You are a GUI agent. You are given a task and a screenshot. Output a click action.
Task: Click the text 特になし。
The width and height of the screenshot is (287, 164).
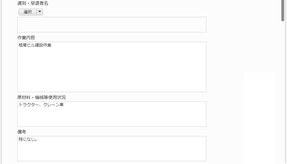point(28,139)
